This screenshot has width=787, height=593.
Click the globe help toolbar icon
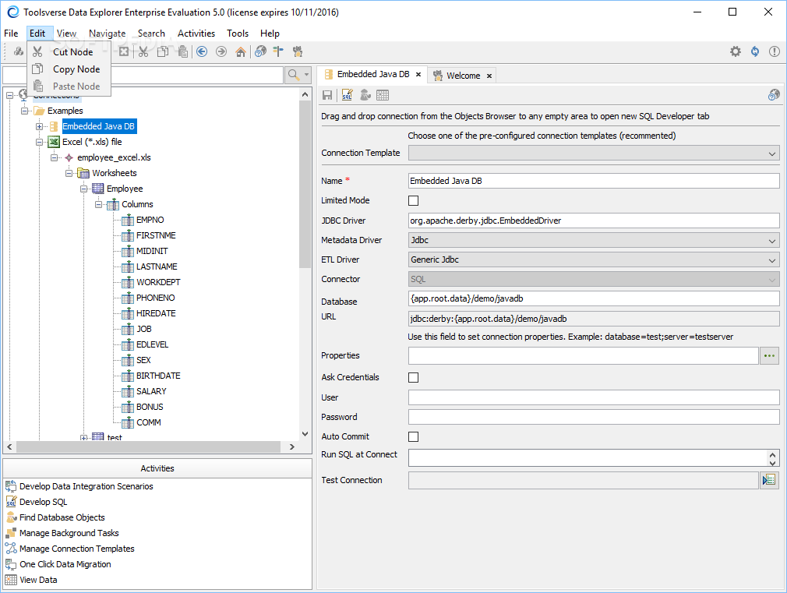pos(260,51)
